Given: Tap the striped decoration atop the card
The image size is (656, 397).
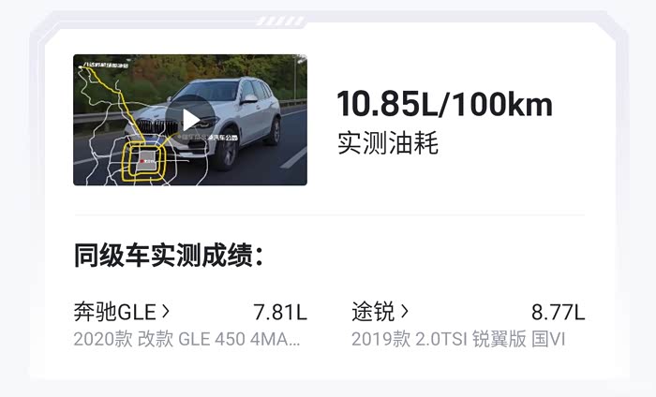Looking at the screenshot, I should (x=280, y=21).
